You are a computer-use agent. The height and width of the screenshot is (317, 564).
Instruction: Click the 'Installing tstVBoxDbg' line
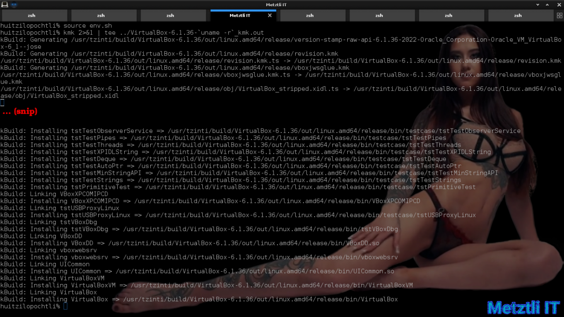199,229
